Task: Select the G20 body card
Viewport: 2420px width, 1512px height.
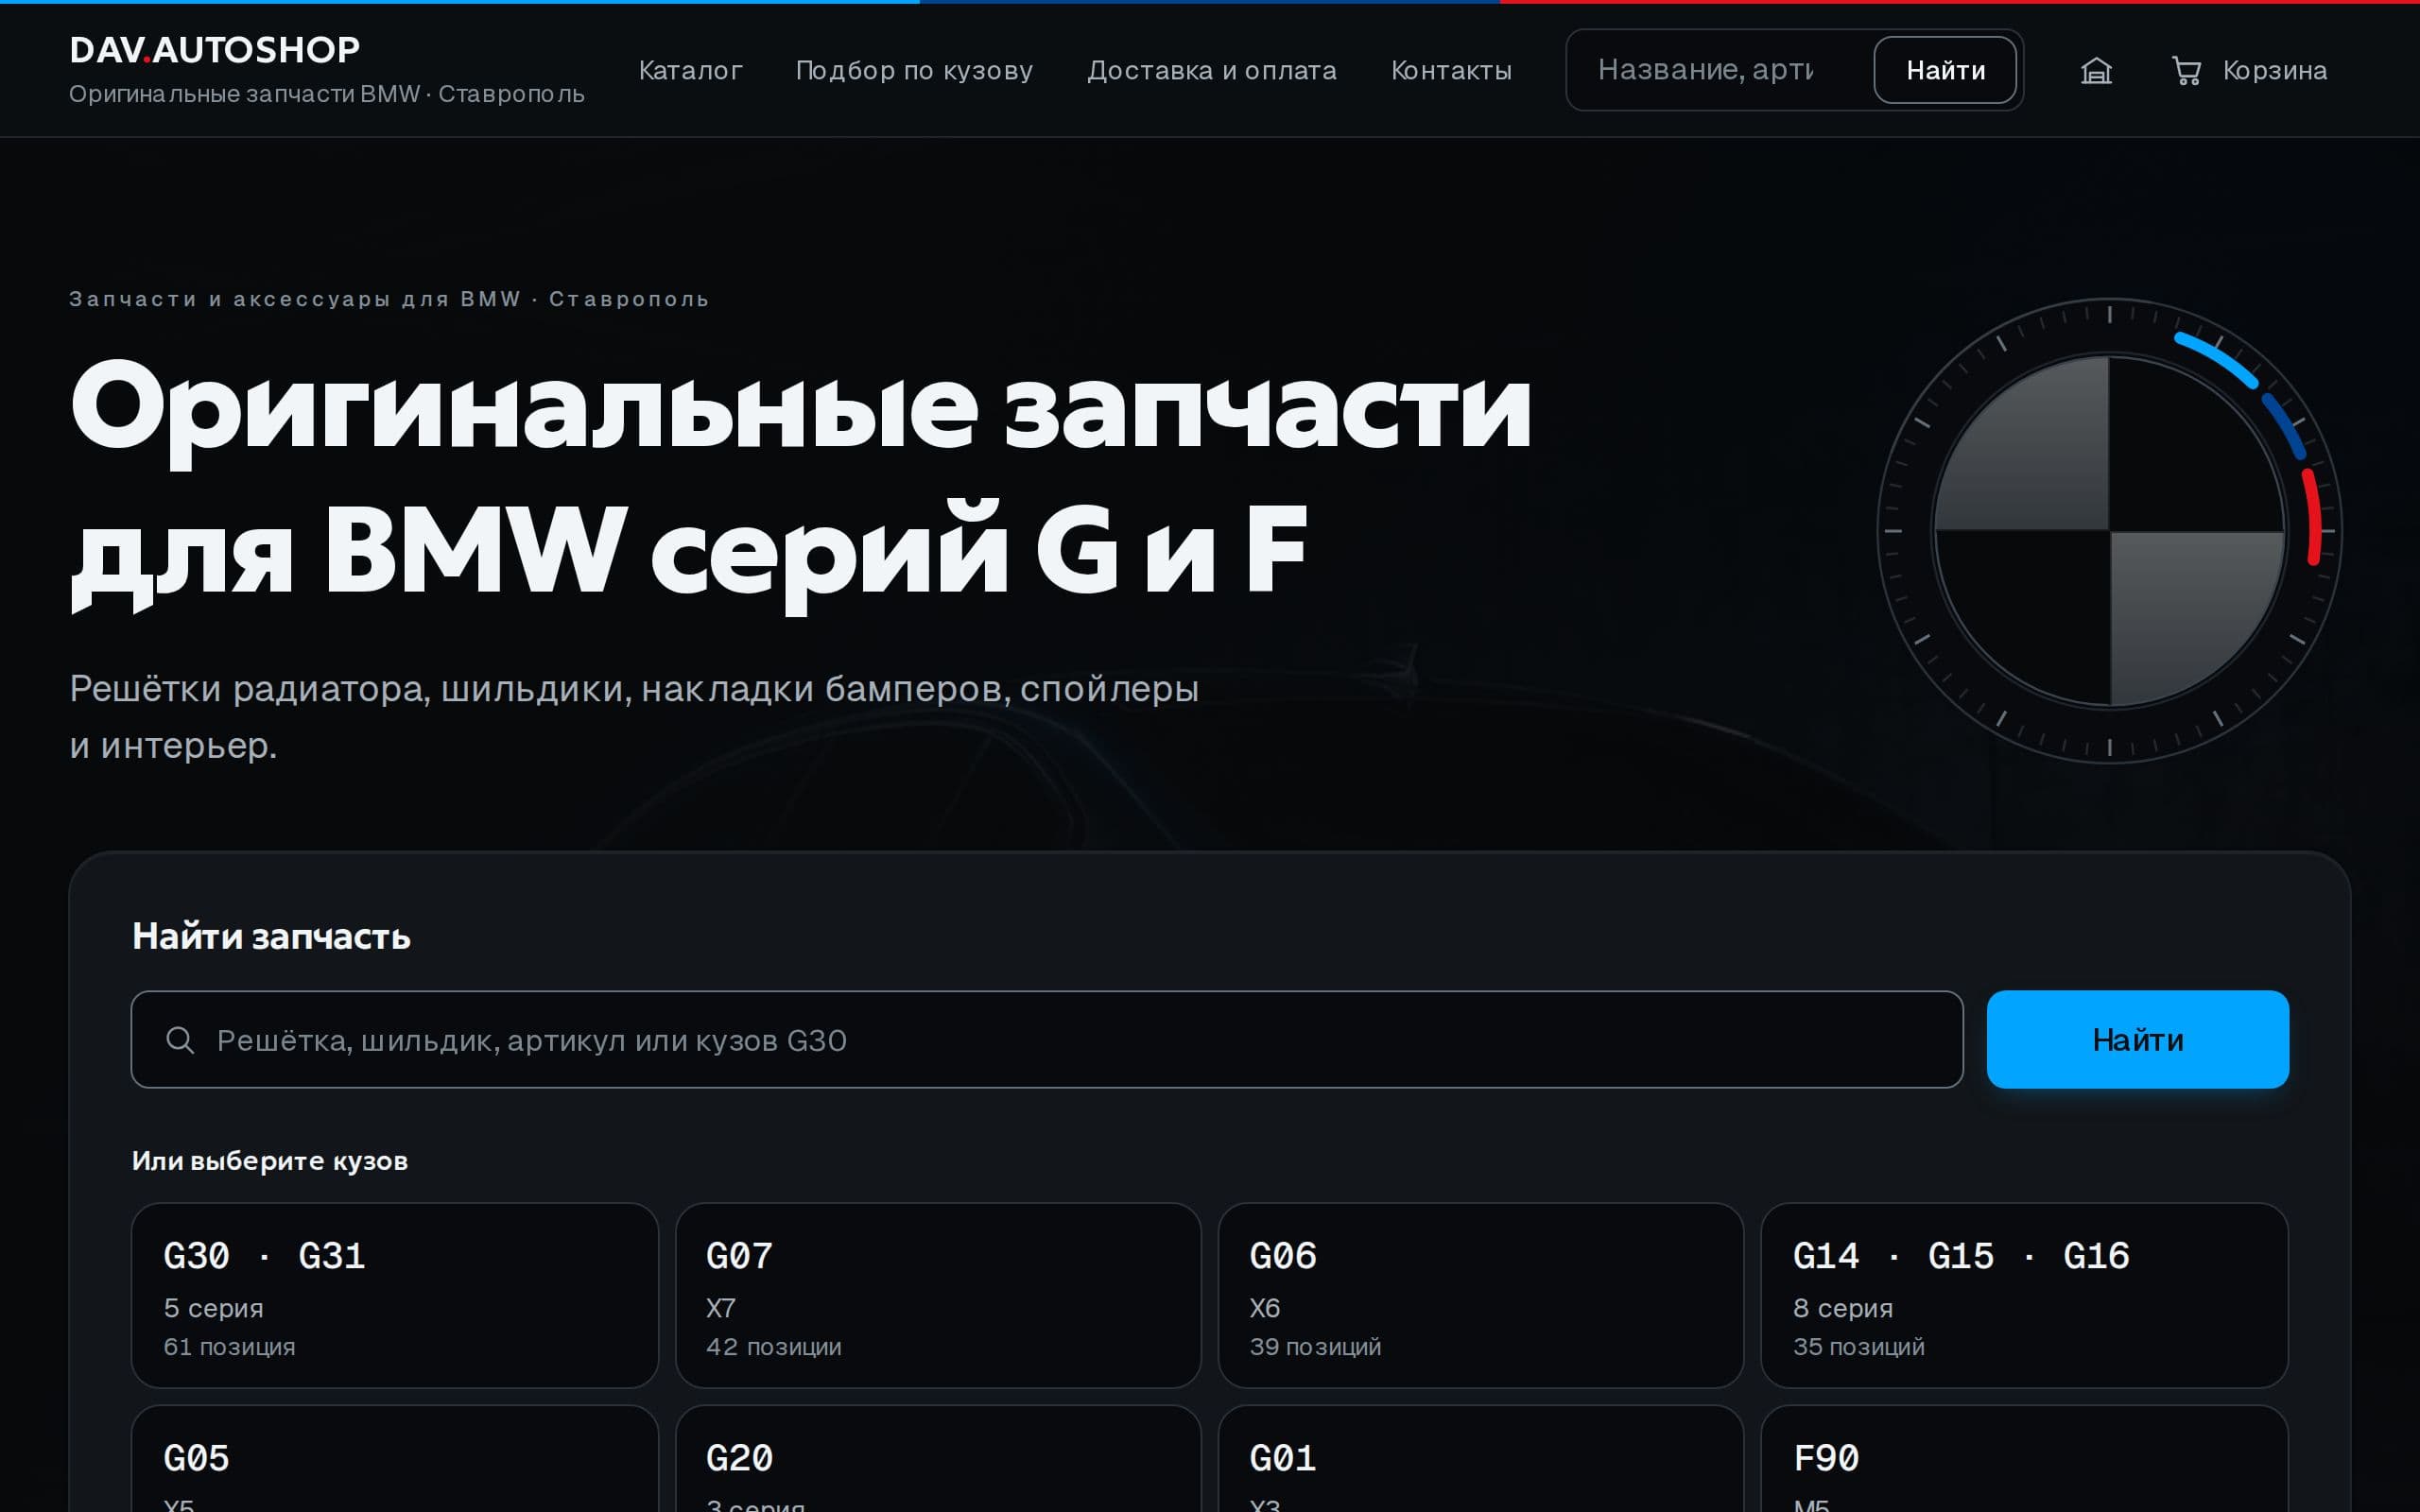Action: pyautogui.click(x=938, y=1459)
